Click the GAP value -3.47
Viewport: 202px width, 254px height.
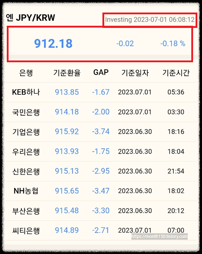pos(101,191)
